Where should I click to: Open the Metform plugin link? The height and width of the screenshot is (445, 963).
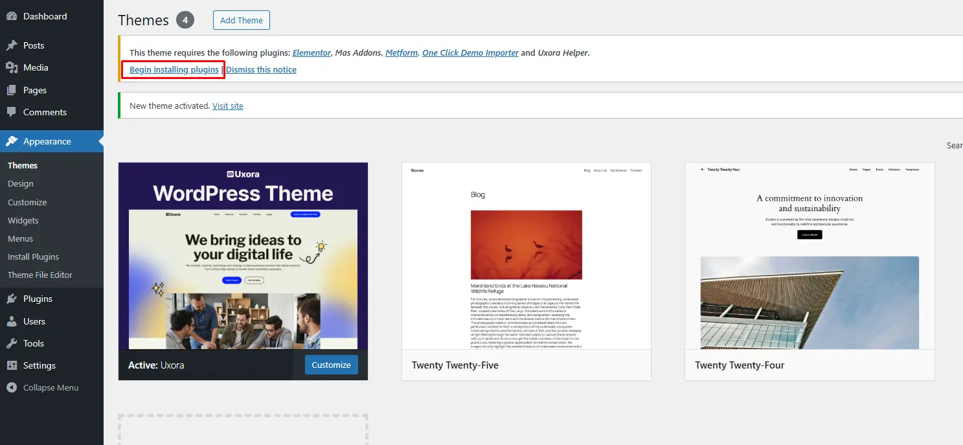point(402,52)
